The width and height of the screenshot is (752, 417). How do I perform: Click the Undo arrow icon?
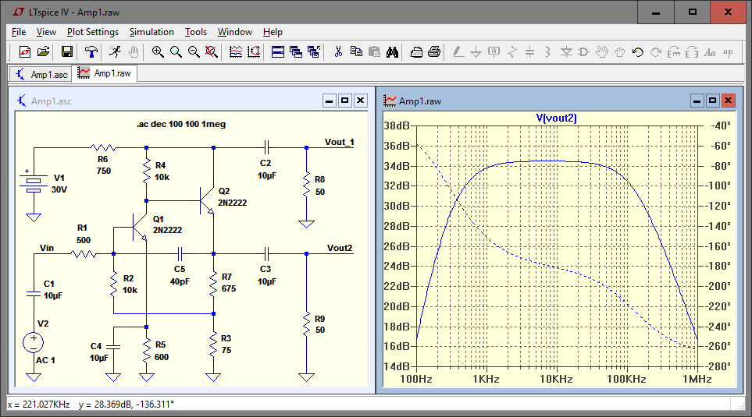point(637,52)
